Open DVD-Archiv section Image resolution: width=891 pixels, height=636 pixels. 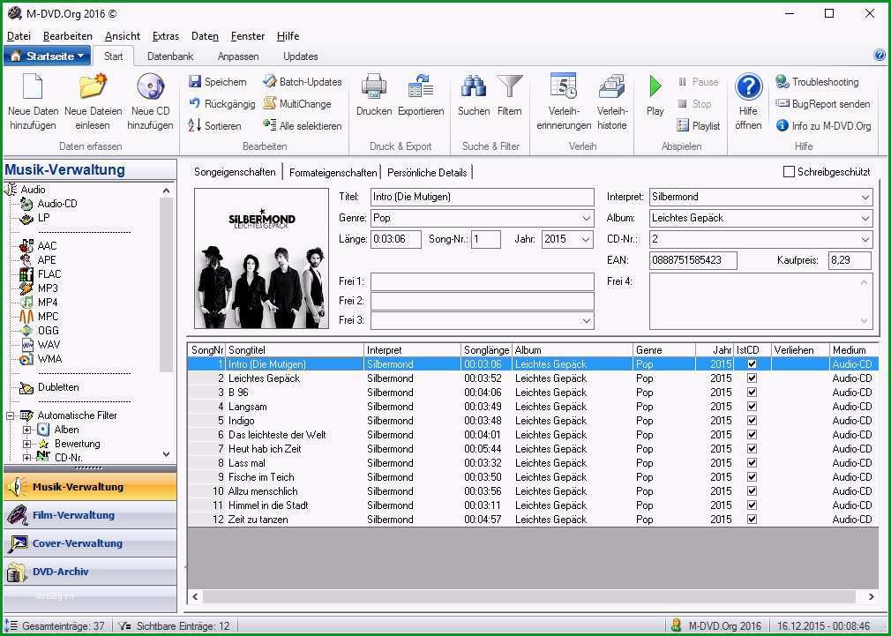tap(90, 572)
